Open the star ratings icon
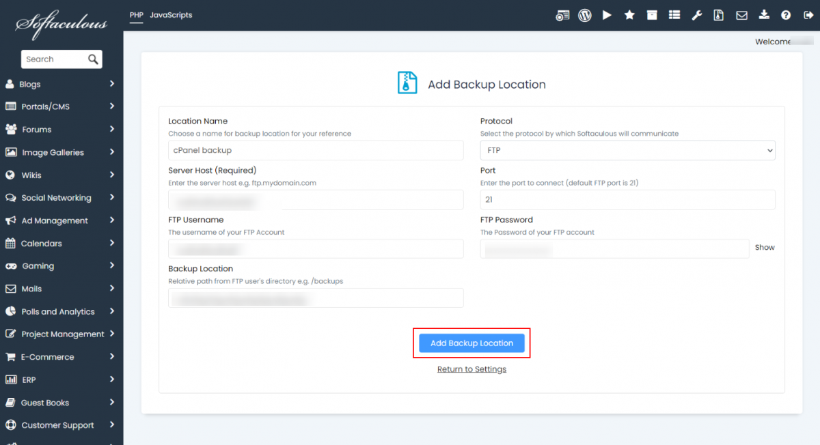The height and width of the screenshot is (445, 820). pos(629,15)
